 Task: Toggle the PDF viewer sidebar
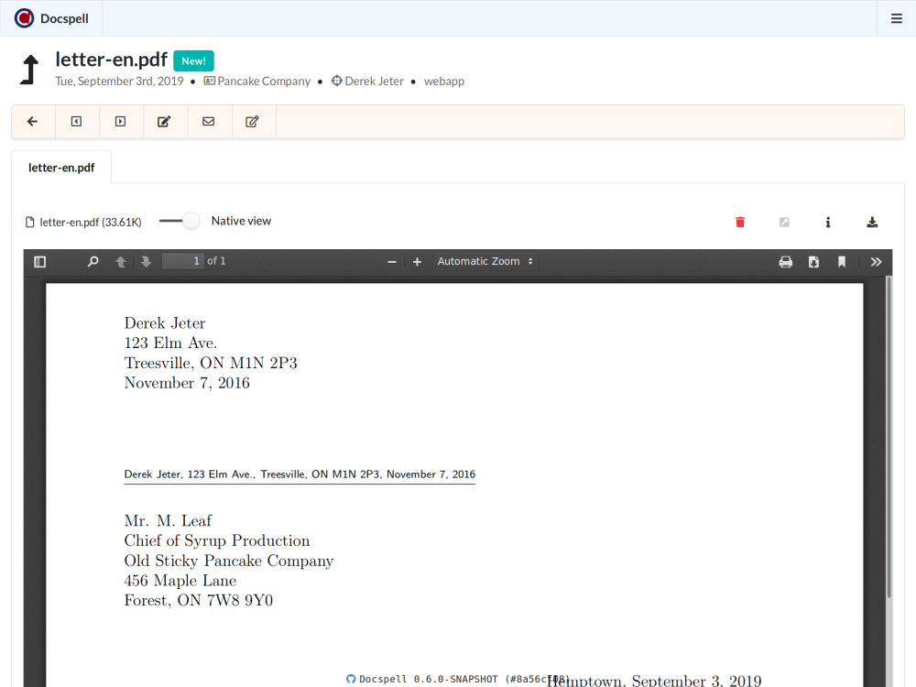point(40,262)
